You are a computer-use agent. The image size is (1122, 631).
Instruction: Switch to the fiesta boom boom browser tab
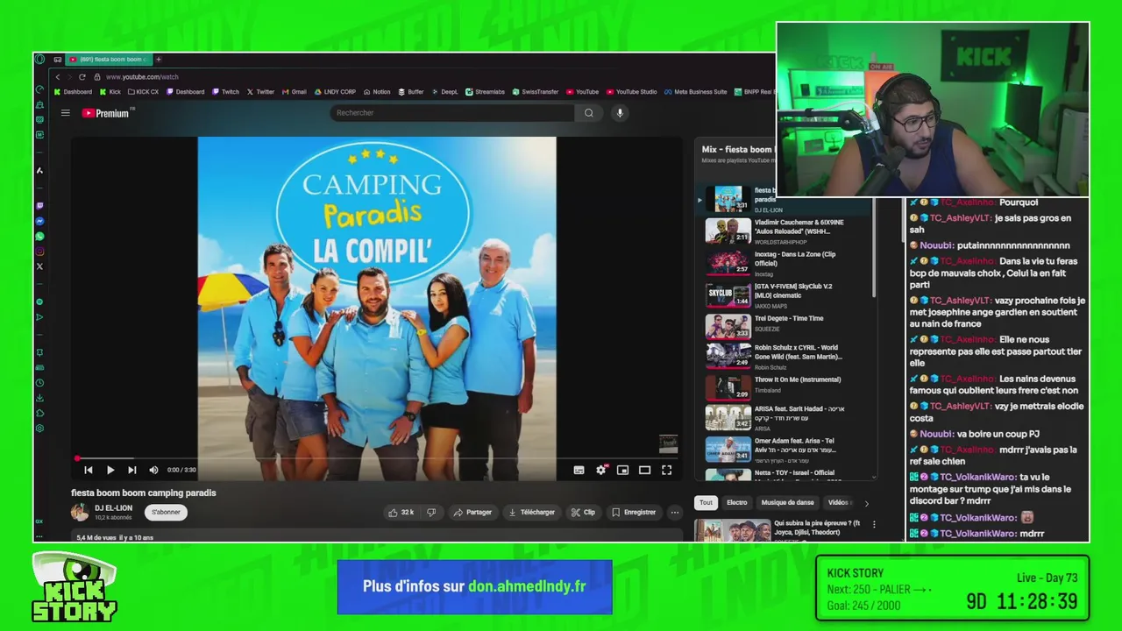pos(107,60)
